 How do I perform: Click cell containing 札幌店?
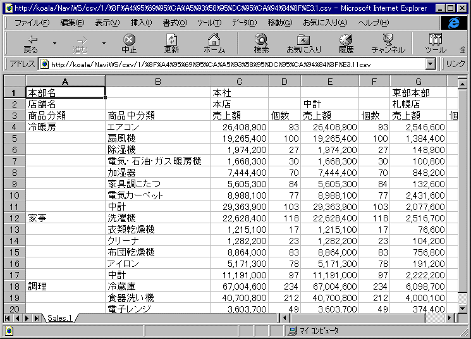point(419,104)
